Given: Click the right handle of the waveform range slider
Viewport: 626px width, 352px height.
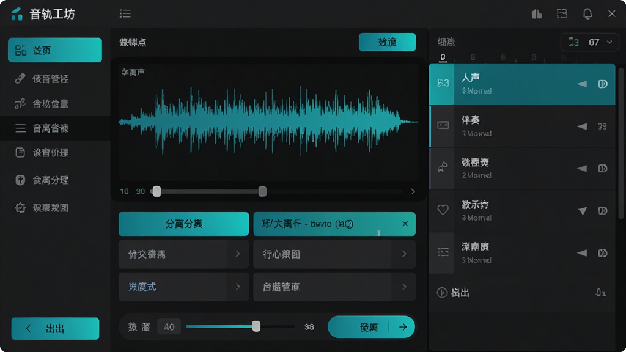Looking at the screenshot, I should coord(262,191).
